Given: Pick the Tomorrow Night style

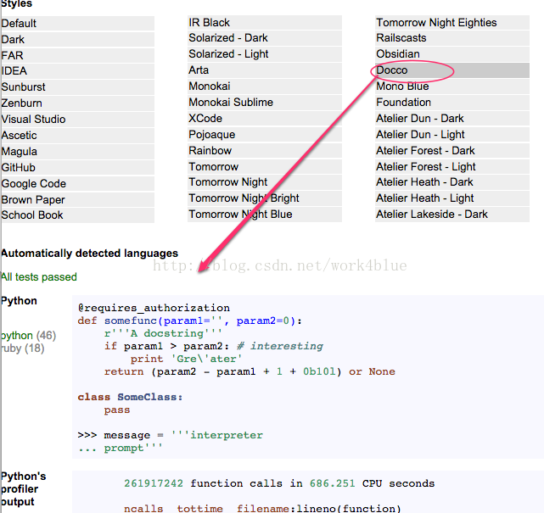Looking at the screenshot, I should pyautogui.click(x=265, y=182).
